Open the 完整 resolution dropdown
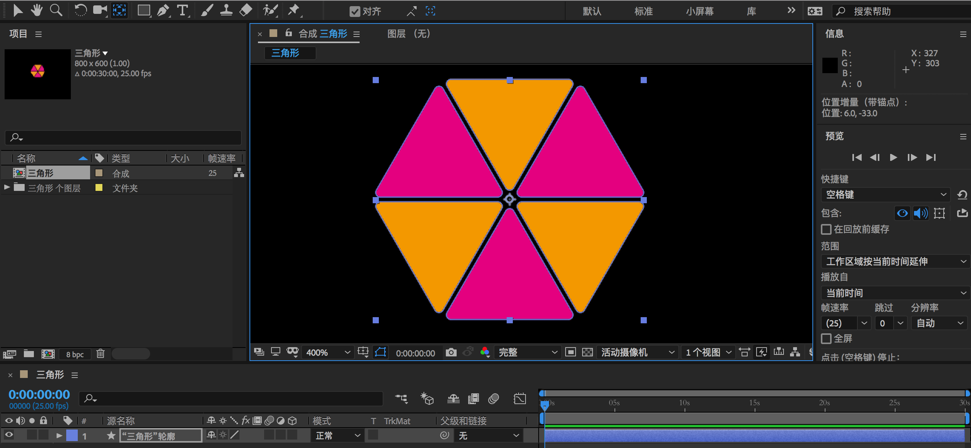The width and height of the screenshot is (971, 448). (x=527, y=352)
